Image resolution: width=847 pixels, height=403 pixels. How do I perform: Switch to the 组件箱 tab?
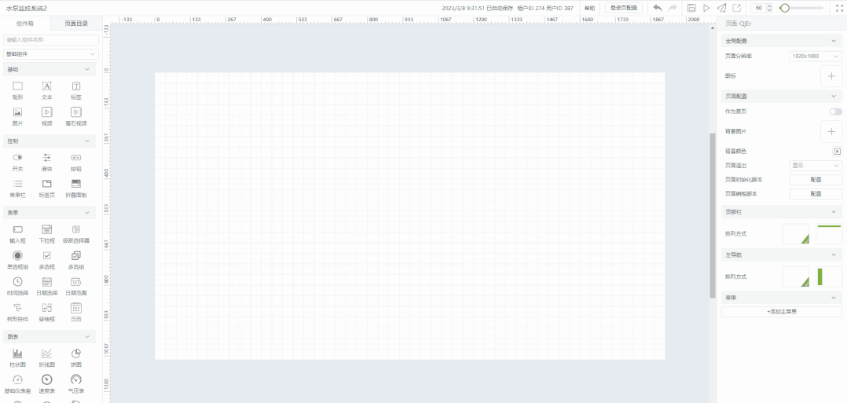click(x=25, y=24)
